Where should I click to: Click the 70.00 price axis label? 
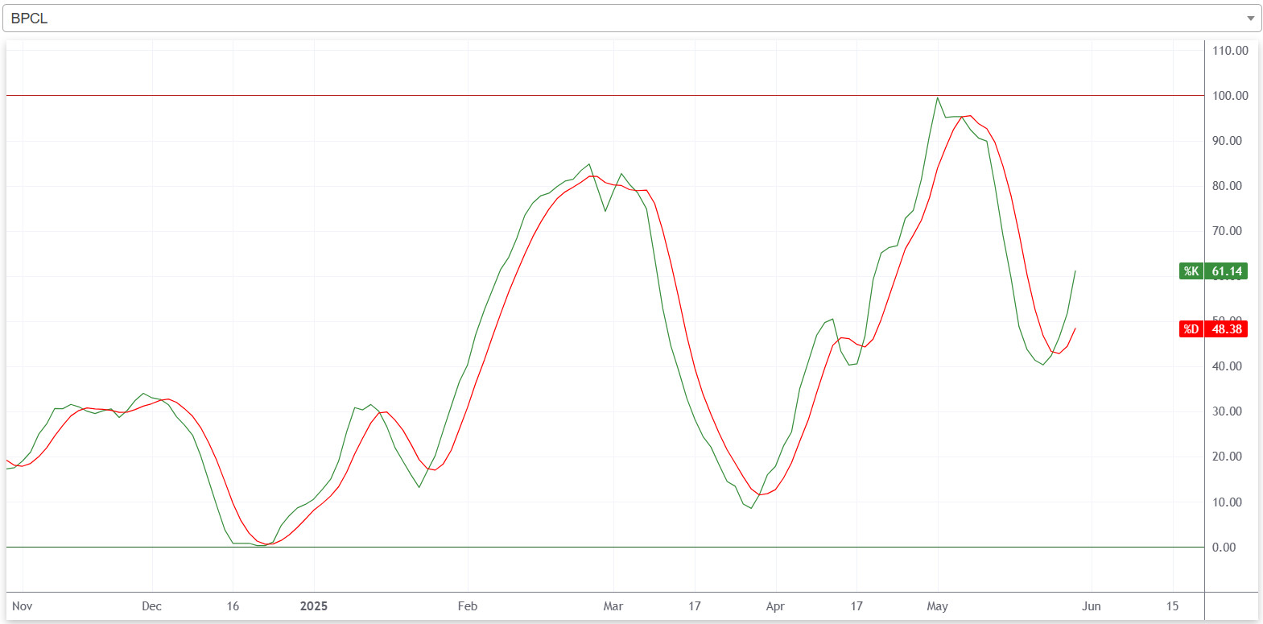1227,231
